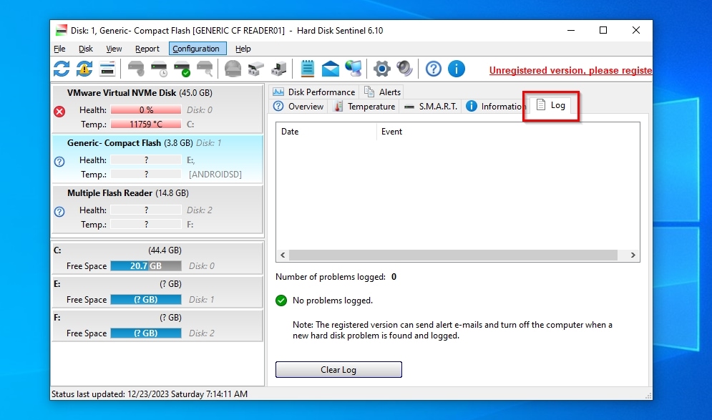
Task: Click the disk with green checkmark icon
Action: point(182,69)
